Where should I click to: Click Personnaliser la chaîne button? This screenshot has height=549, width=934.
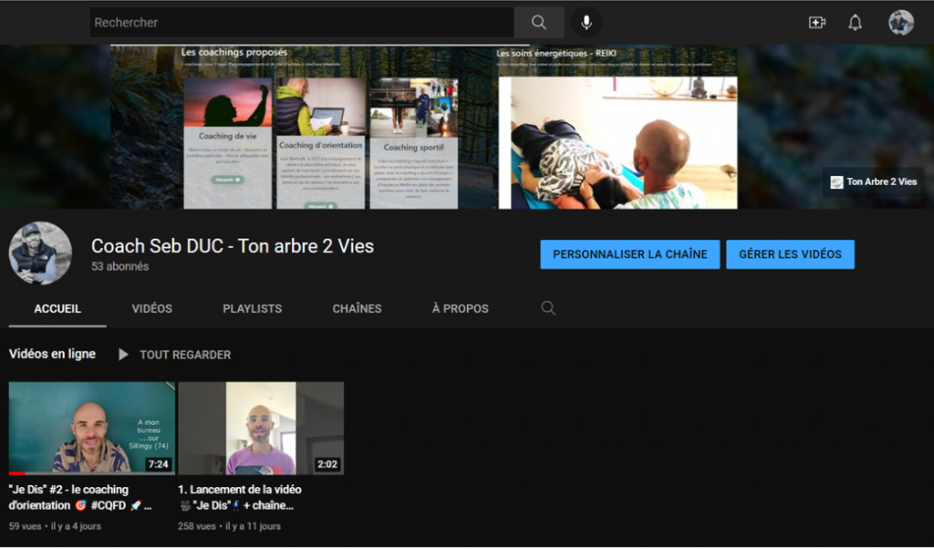click(x=629, y=254)
